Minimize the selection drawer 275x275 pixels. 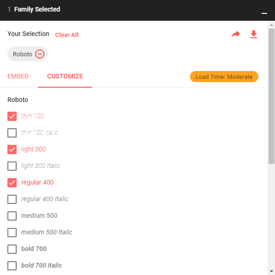point(264,13)
